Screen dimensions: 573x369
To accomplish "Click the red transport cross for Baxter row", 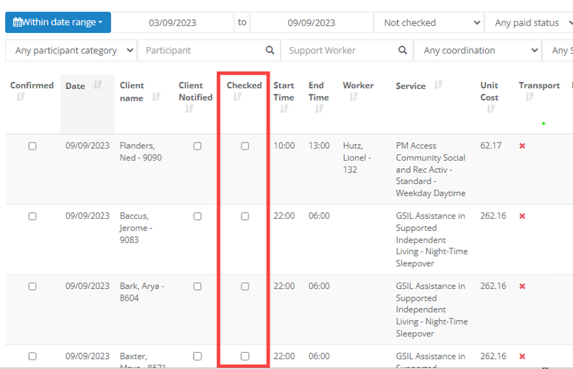I will [522, 356].
